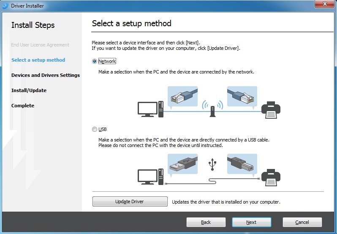Select the USB radio button

pyautogui.click(x=95, y=129)
